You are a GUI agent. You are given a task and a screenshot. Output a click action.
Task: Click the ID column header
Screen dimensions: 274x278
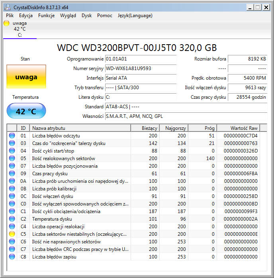pyautogui.click(x=23, y=128)
